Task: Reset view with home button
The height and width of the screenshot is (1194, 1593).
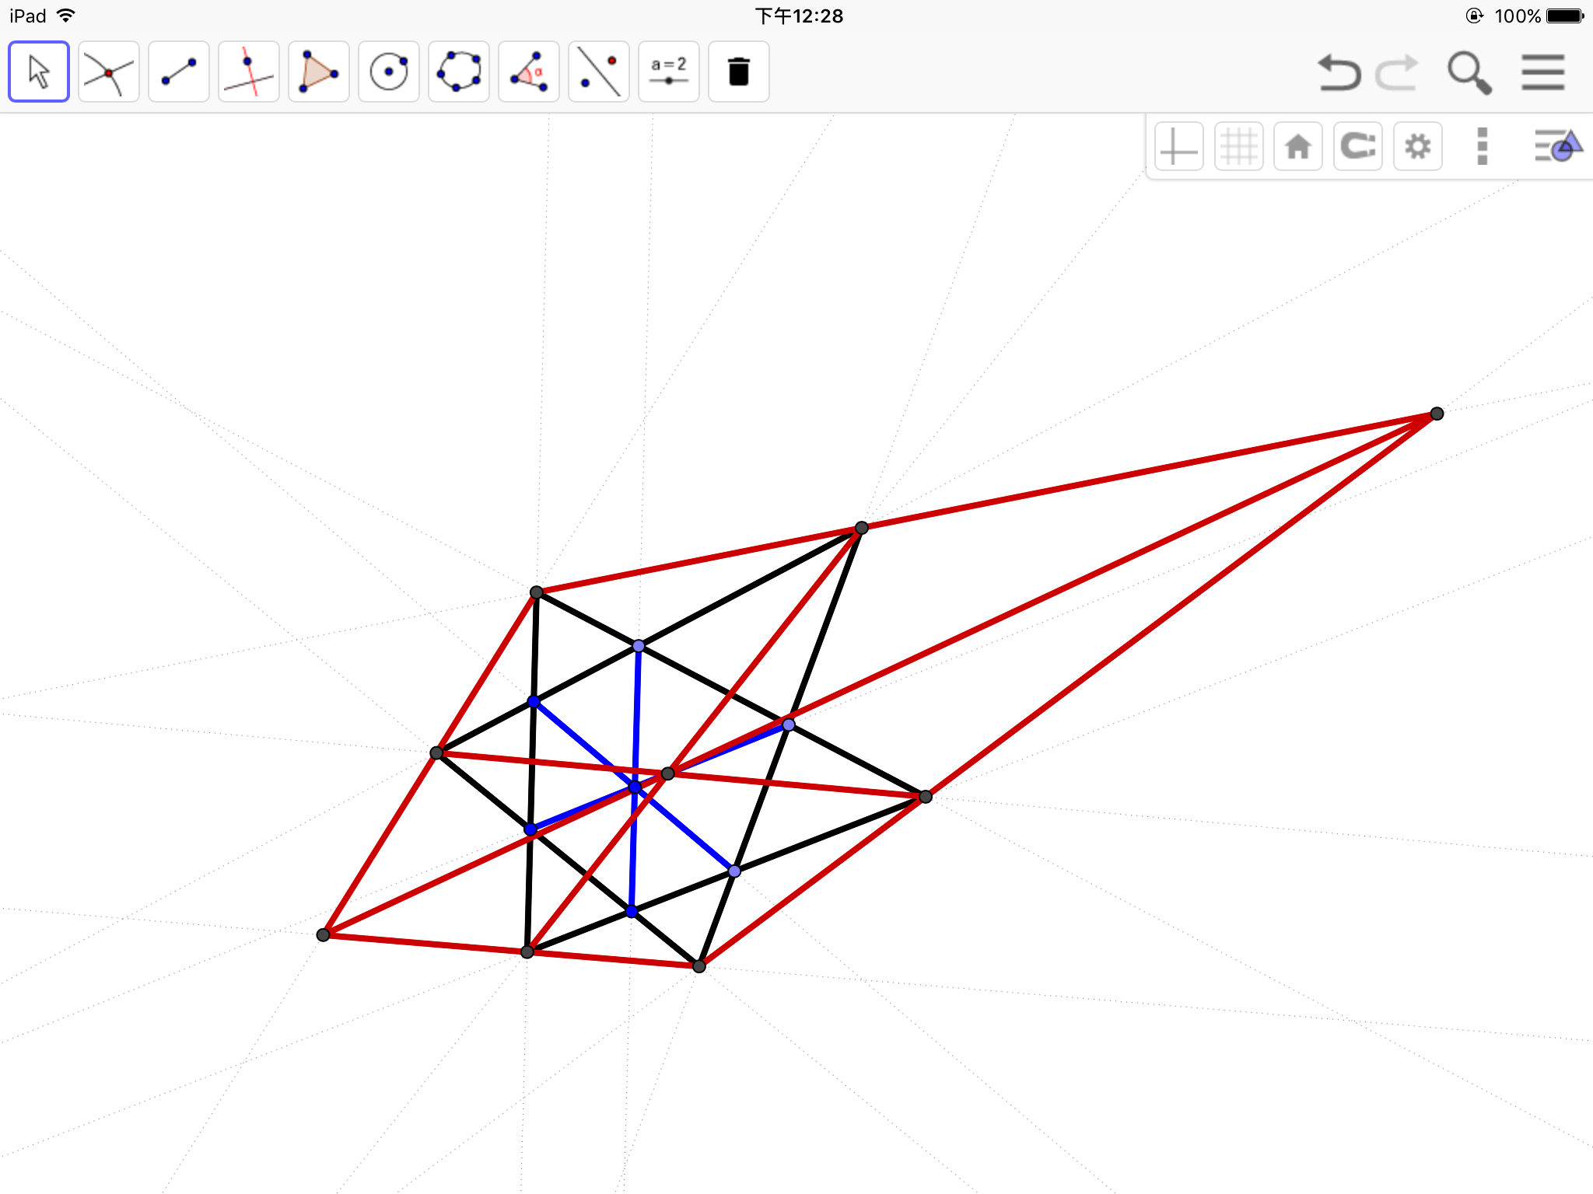Action: (1298, 146)
